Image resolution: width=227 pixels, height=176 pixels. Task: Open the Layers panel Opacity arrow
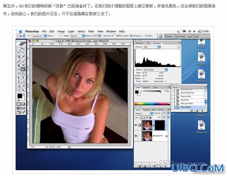click(168, 113)
